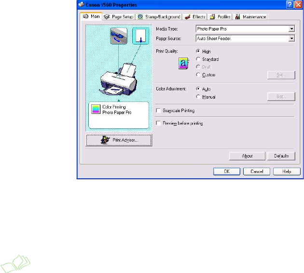This screenshot has height=273, width=304.
Task: Click the 'Photo Paper Pro' summary text
Action: coord(117,113)
